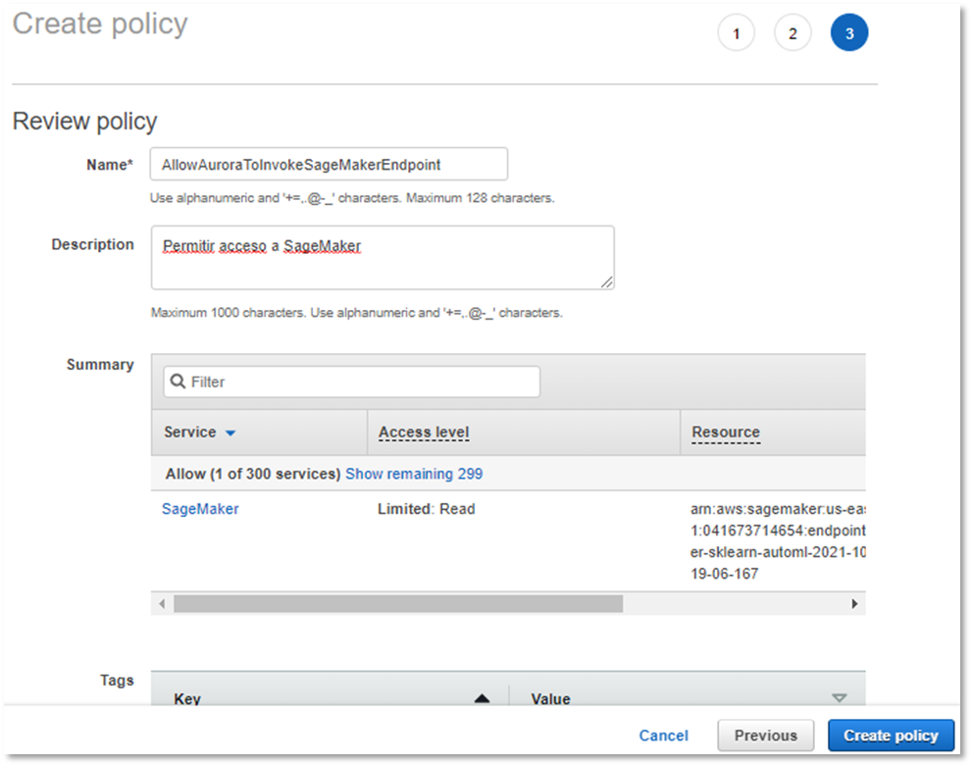
Task: Click the search magnifier icon in Filter
Action: 178,382
